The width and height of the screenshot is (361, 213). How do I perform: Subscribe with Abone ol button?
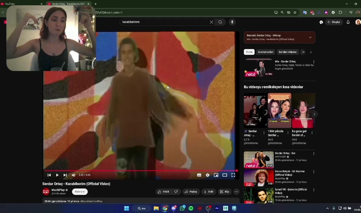(80, 192)
